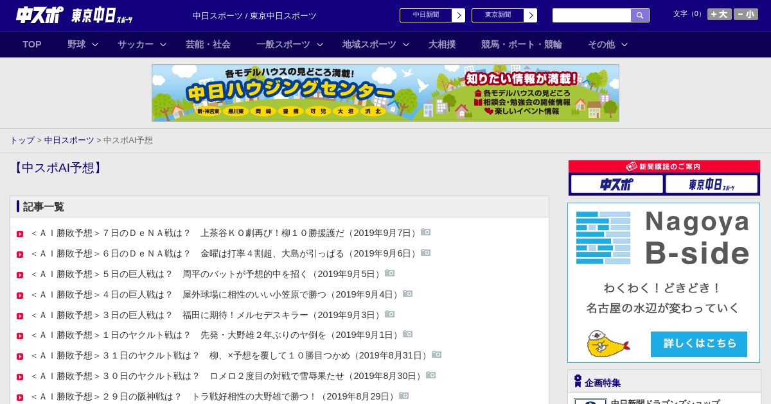771x404 pixels.
Task: Click the 新聞購読のご案内 header
Action: pyautogui.click(x=664, y=167)
